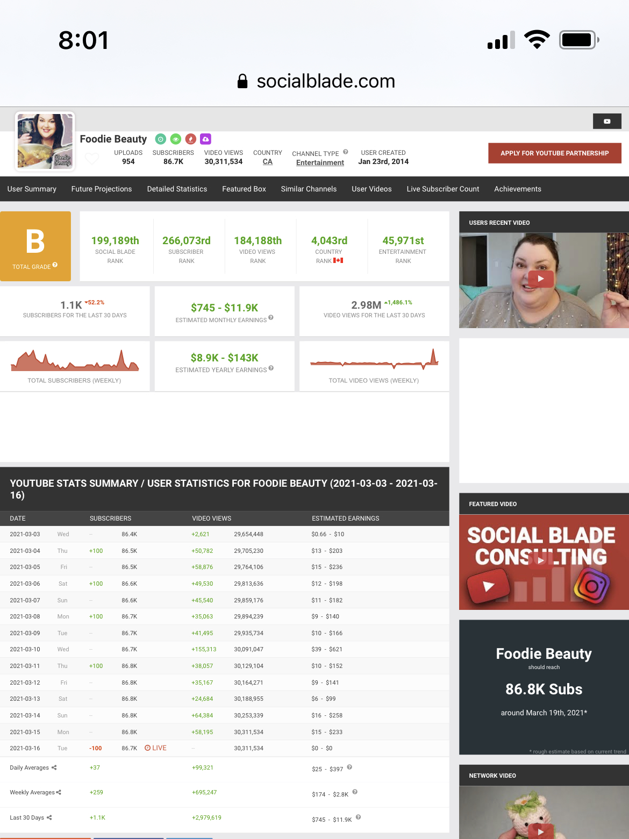Screen dimensions: 629x839
Task: Tap the battery status icon
Action: pyautogui.click(x=579, y=40)
